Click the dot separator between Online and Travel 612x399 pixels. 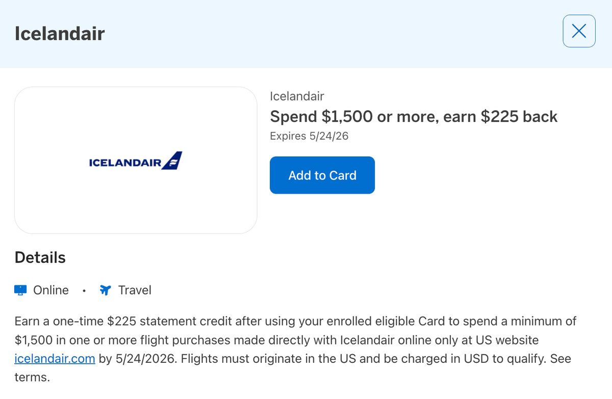tap(84, 290)
